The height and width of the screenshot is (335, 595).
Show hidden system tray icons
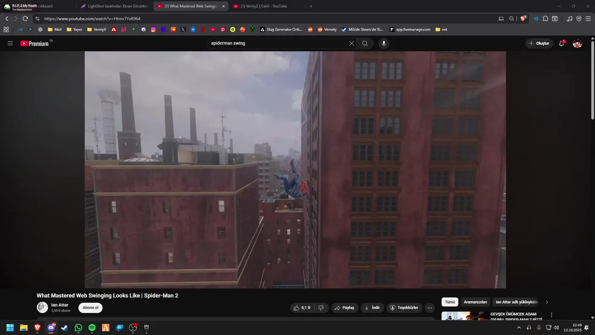pos(519,328)
